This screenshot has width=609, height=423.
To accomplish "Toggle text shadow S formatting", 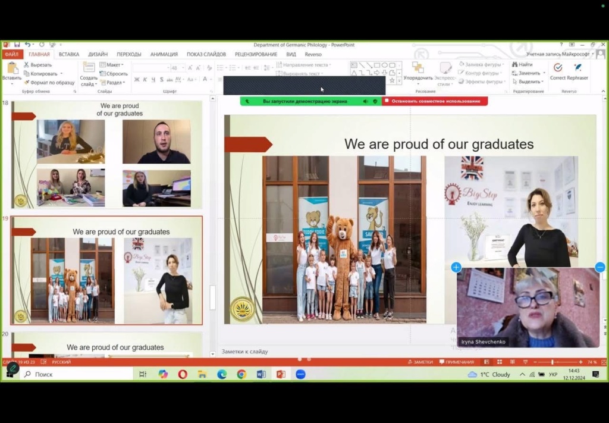I will (x=162, y=79).
